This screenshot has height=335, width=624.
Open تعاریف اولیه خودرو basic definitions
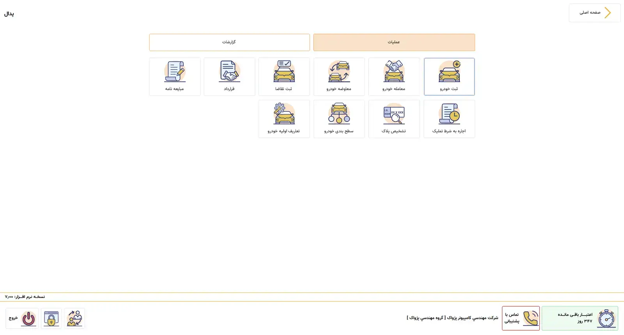click(284, 119)
